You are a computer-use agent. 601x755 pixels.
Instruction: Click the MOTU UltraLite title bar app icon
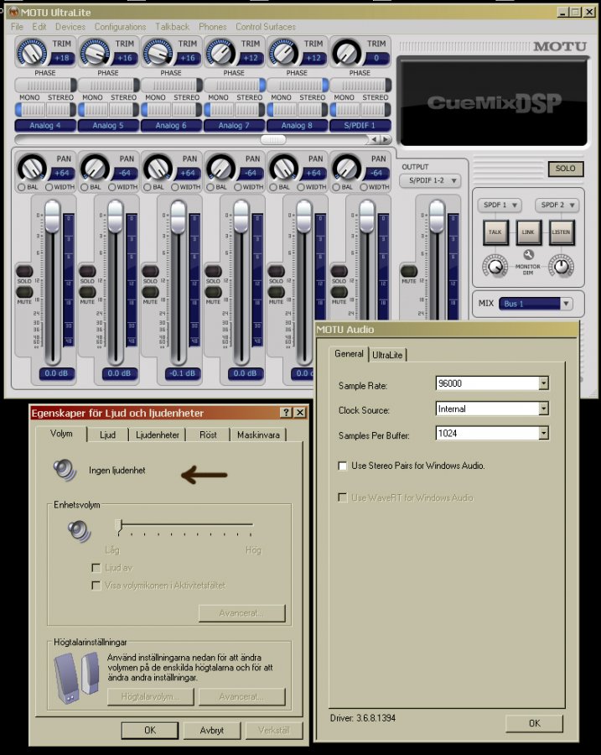[13, 12]
